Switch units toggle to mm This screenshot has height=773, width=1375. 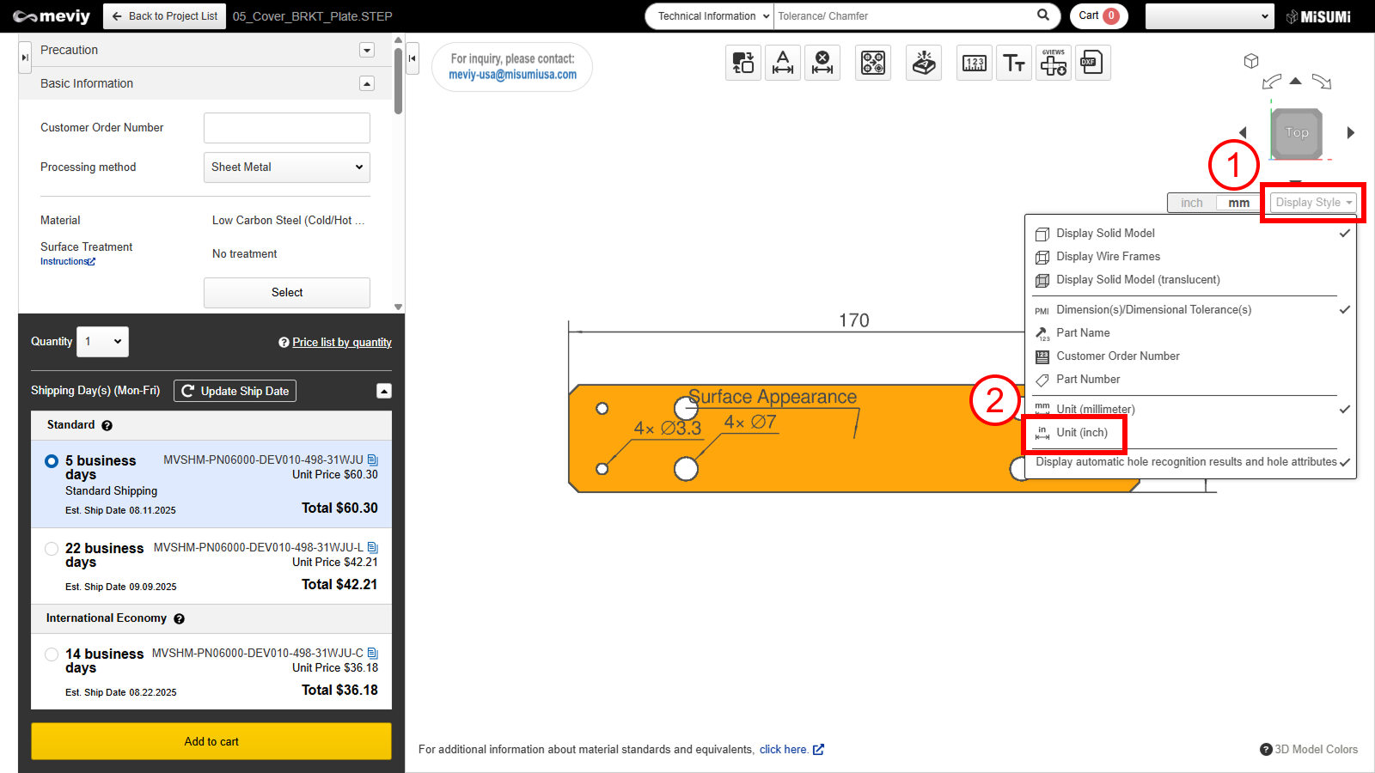1239,203
